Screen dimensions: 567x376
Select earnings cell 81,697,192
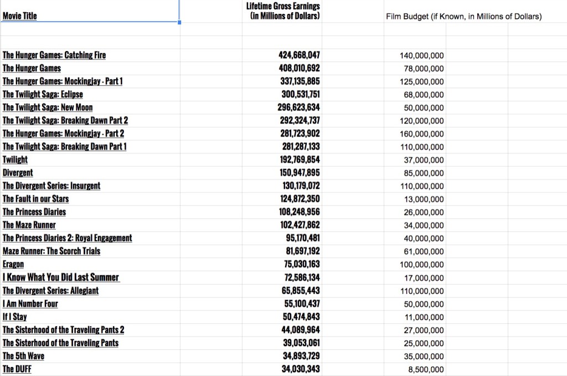coord(282,250)
